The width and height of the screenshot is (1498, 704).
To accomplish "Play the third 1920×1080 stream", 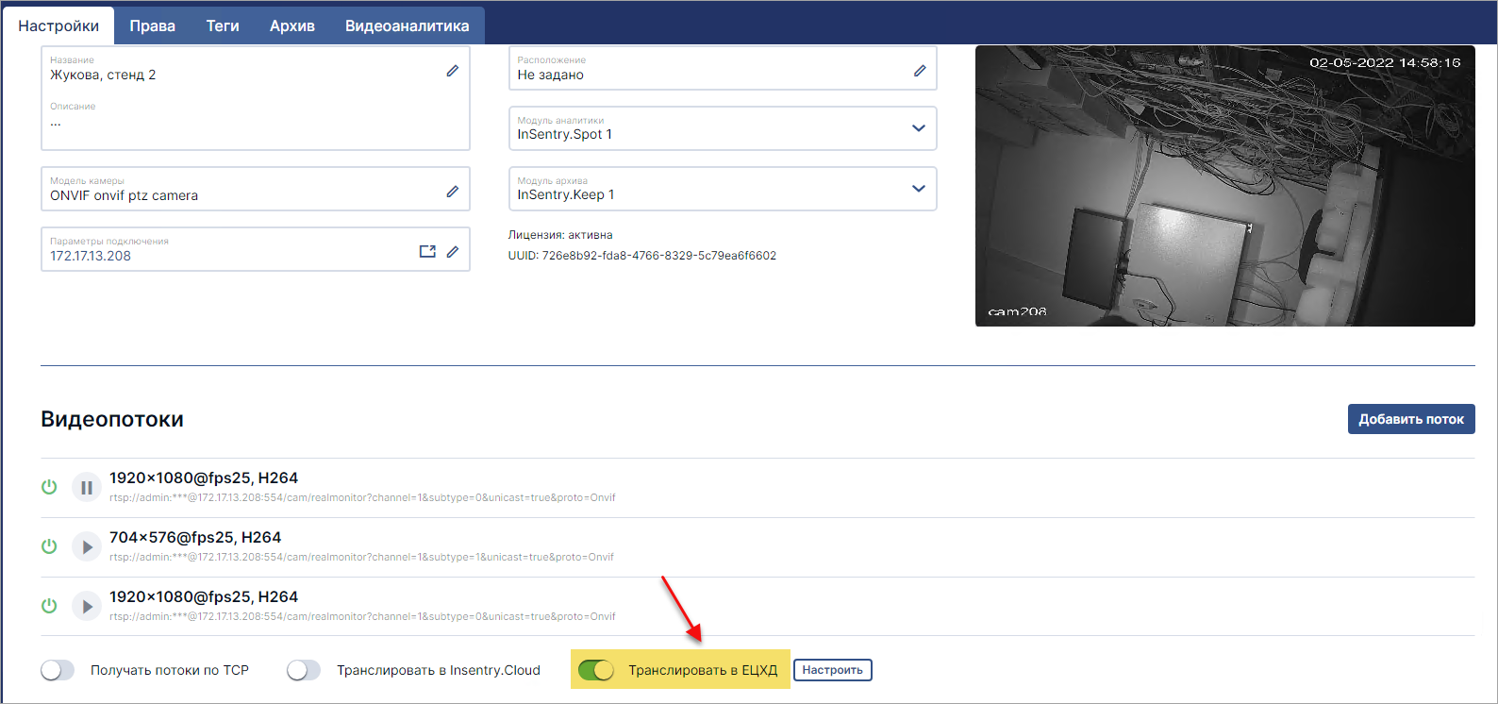I will coord(87,607).
